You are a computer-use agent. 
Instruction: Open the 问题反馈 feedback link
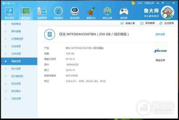click(x=149, y=3)
